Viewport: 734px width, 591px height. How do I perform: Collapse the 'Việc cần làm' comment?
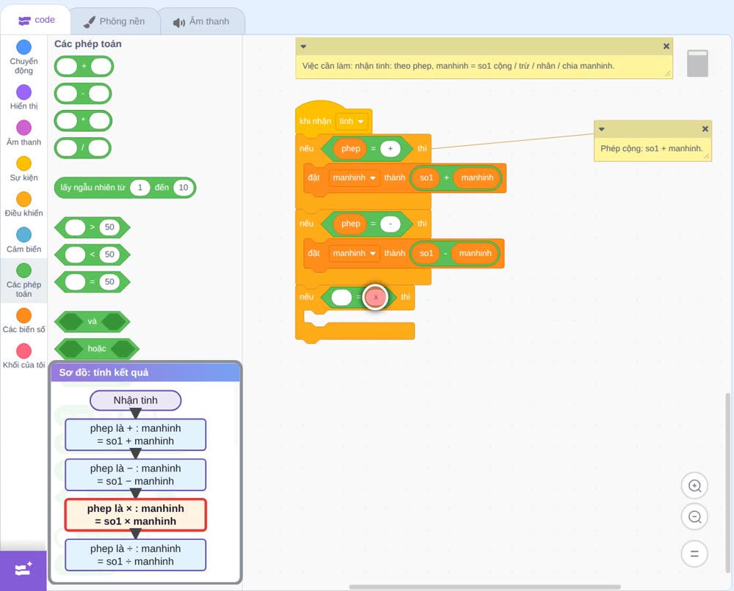pos(303,46)
